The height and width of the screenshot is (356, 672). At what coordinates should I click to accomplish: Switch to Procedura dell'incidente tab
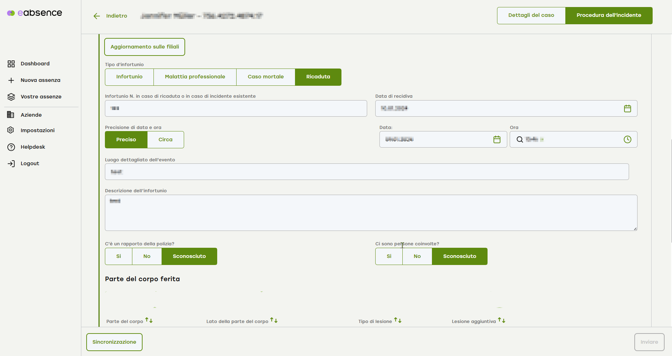click(609, 15)
